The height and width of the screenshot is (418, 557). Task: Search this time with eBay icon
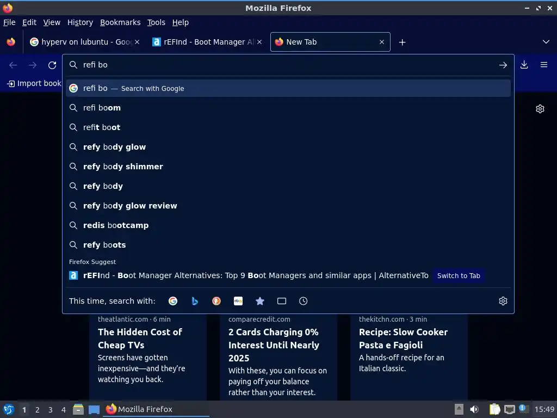click(x=238, y=301)
